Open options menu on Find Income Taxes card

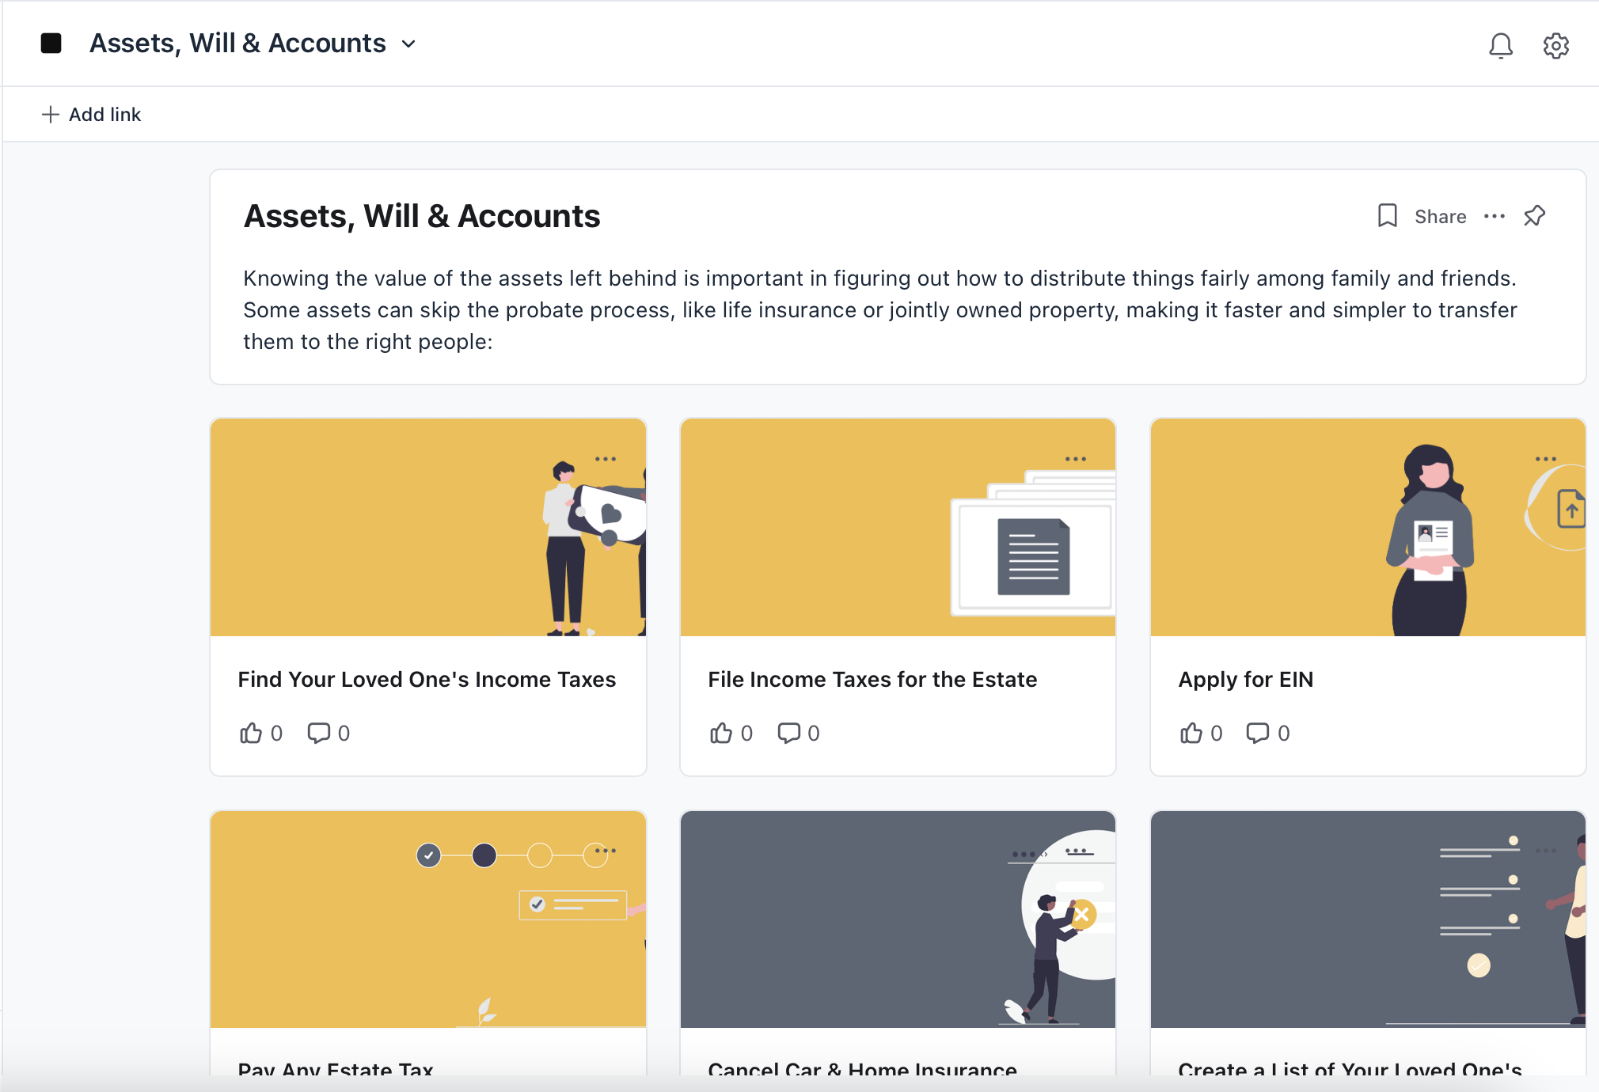point(606,459)
